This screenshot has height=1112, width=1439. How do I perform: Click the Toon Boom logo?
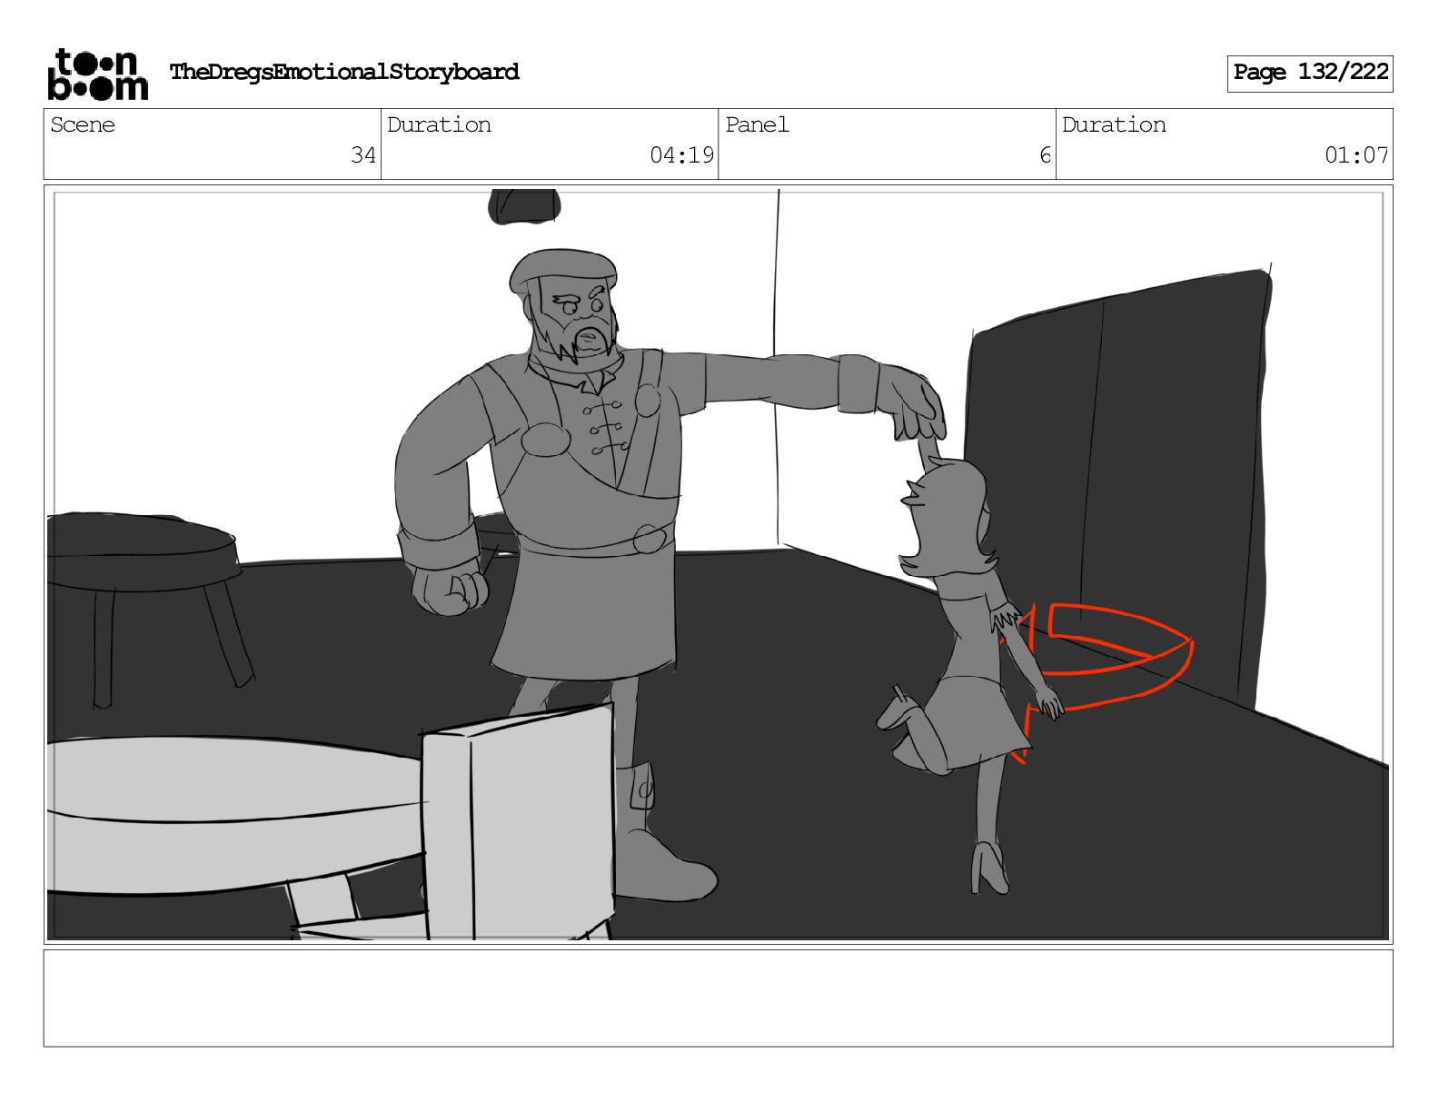pyautogui.click(x=97, y=74)
